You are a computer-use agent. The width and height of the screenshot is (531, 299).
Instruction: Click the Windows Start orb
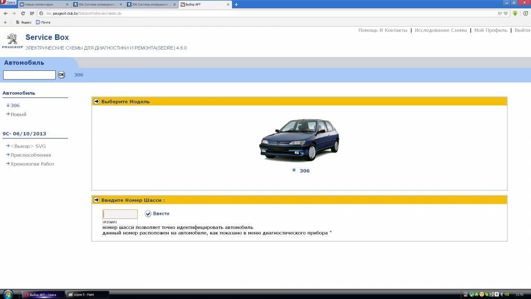(8, 294)
